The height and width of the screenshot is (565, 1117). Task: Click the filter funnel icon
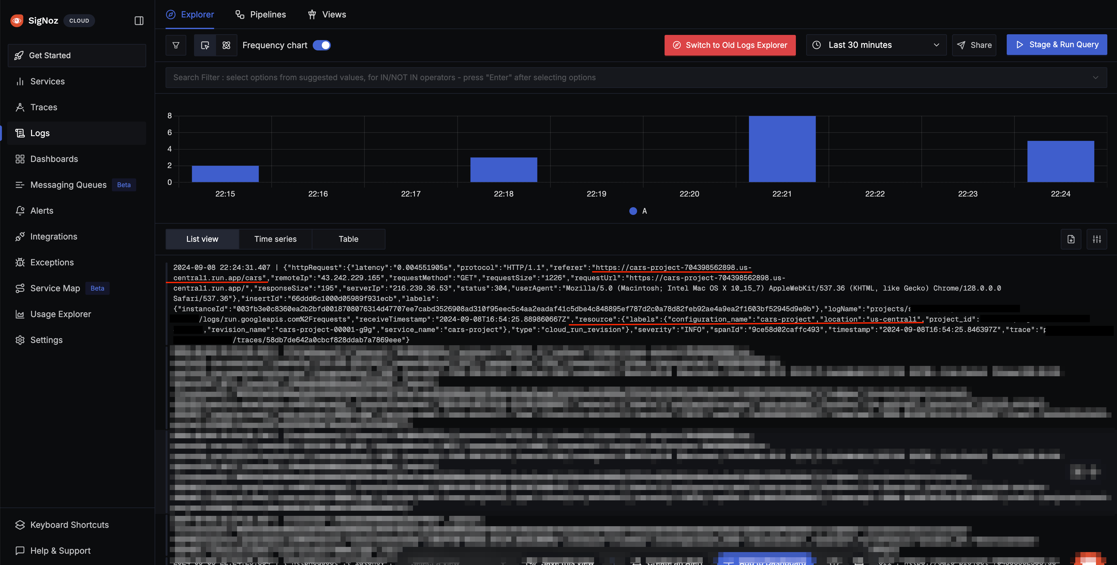[x=176, y=45]
